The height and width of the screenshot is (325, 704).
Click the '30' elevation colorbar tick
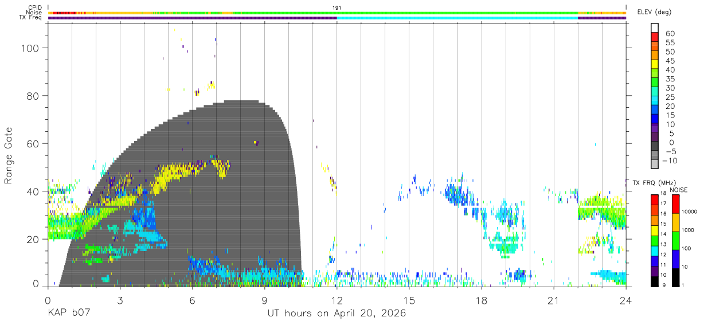670,88
